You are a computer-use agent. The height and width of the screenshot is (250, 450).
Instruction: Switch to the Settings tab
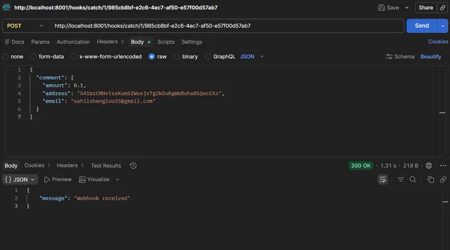(x=192, y=42)
